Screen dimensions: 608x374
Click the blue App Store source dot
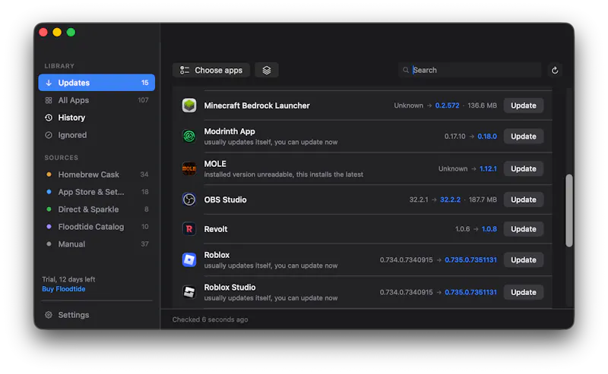pyautogui.click(x=49, y=192)
